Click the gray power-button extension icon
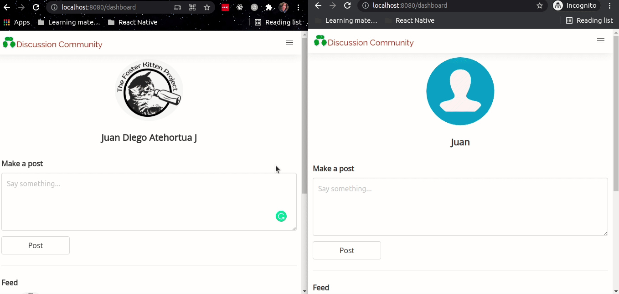This screenshot has width=619, height=294. 254,7
